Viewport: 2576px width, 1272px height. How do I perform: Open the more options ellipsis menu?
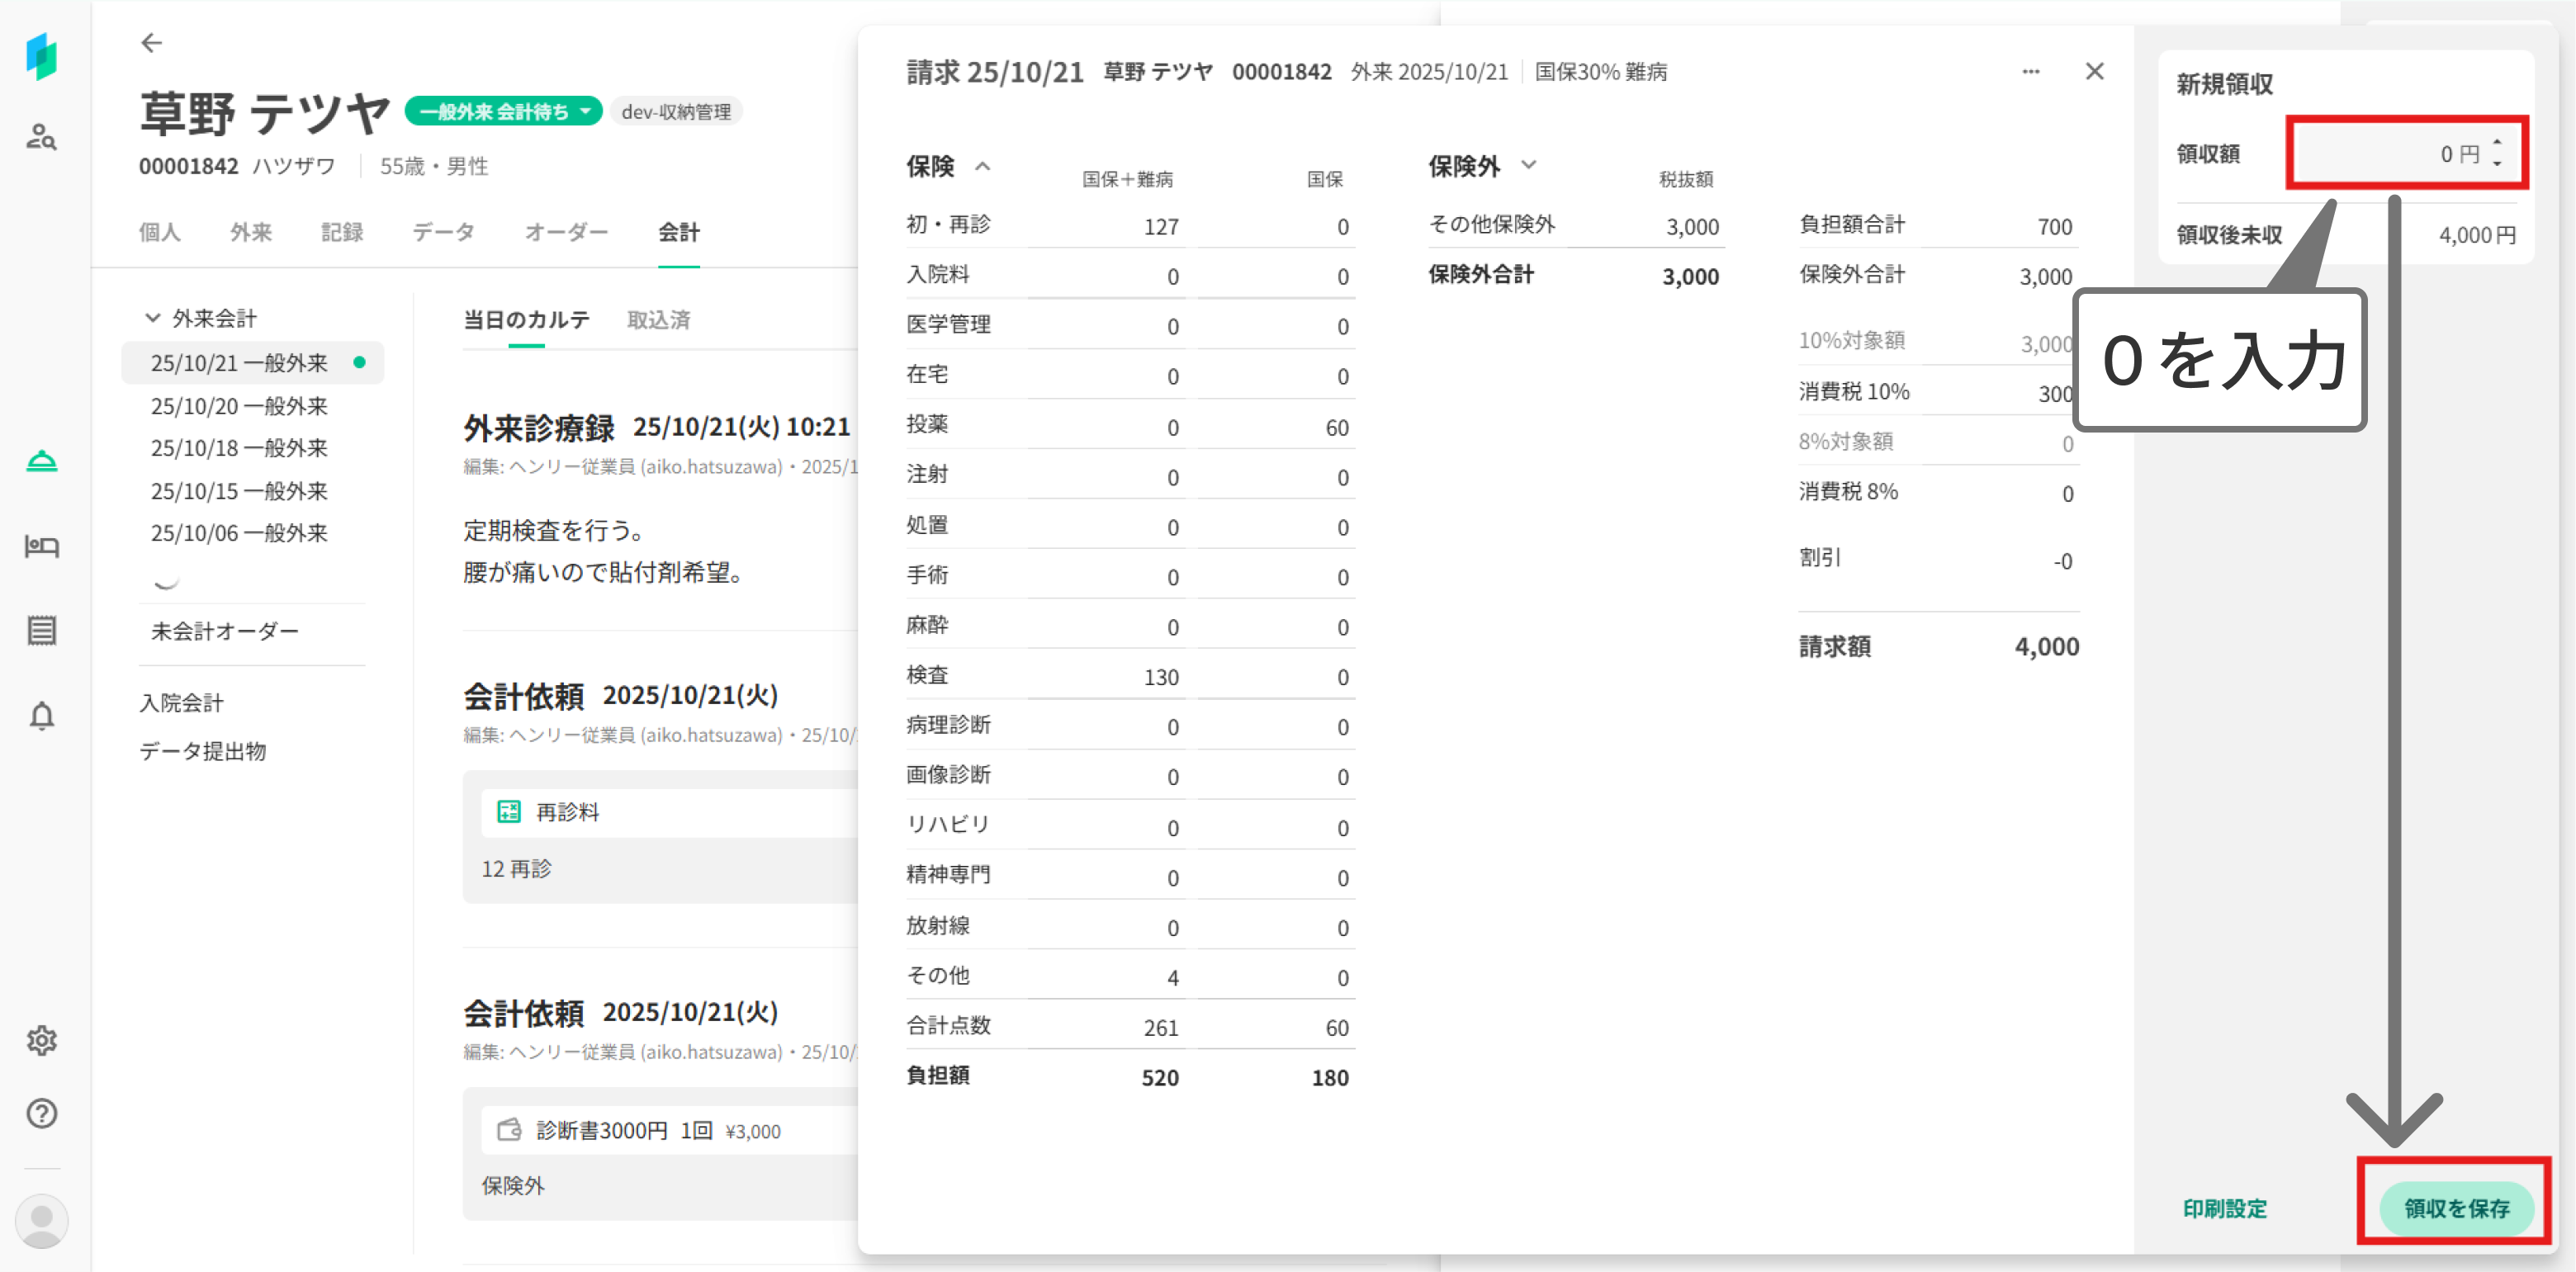(2030, 72)
